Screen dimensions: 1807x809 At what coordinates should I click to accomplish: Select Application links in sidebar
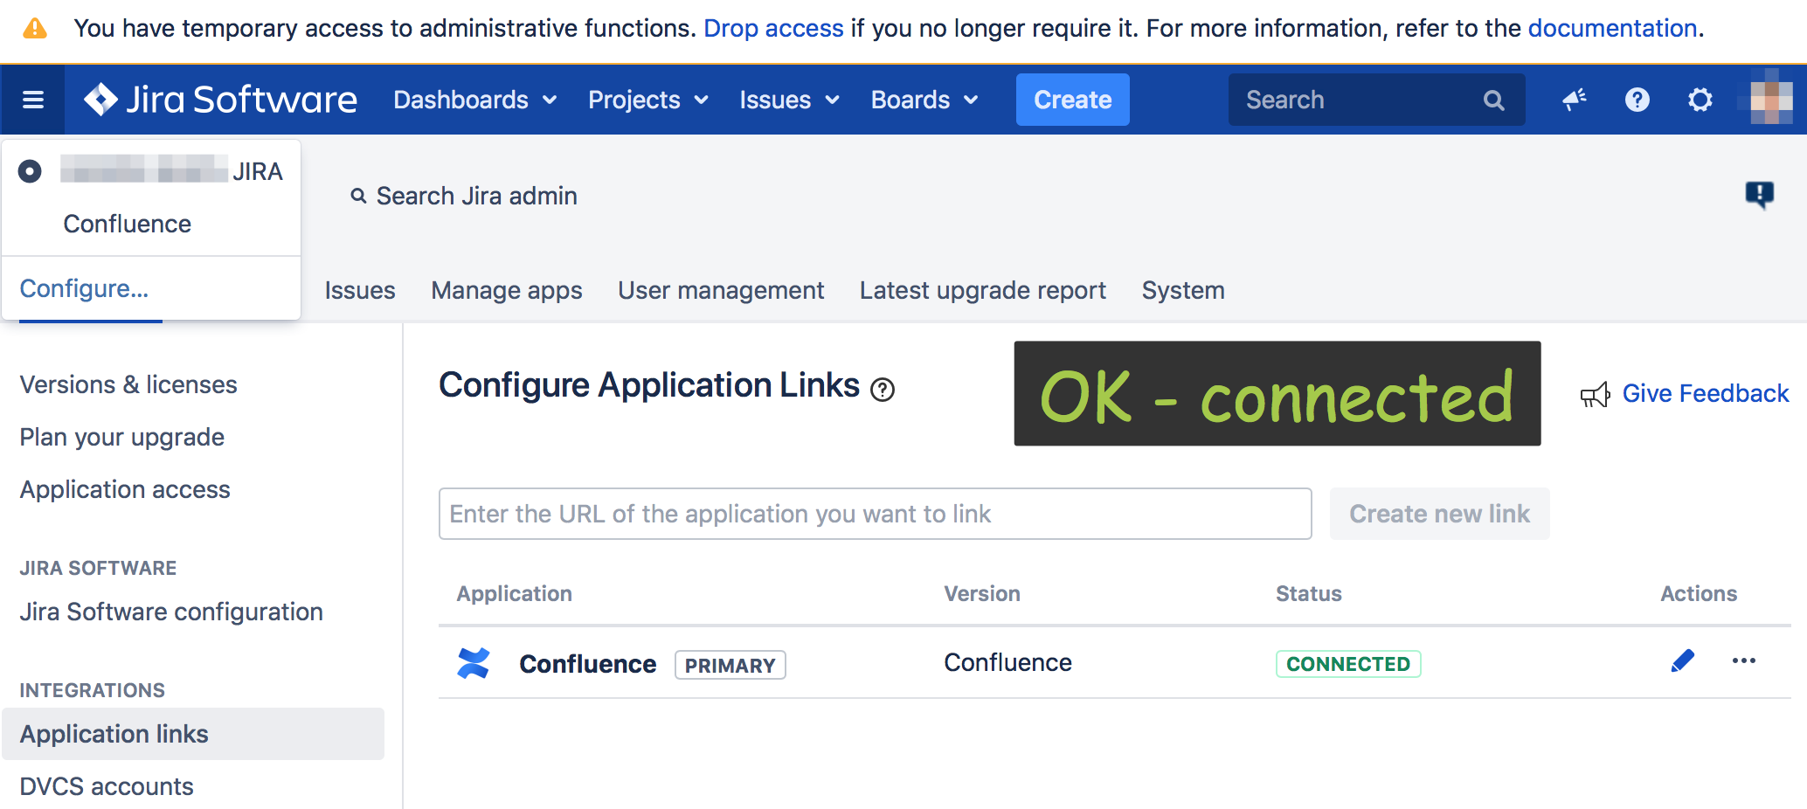point(193,734)
